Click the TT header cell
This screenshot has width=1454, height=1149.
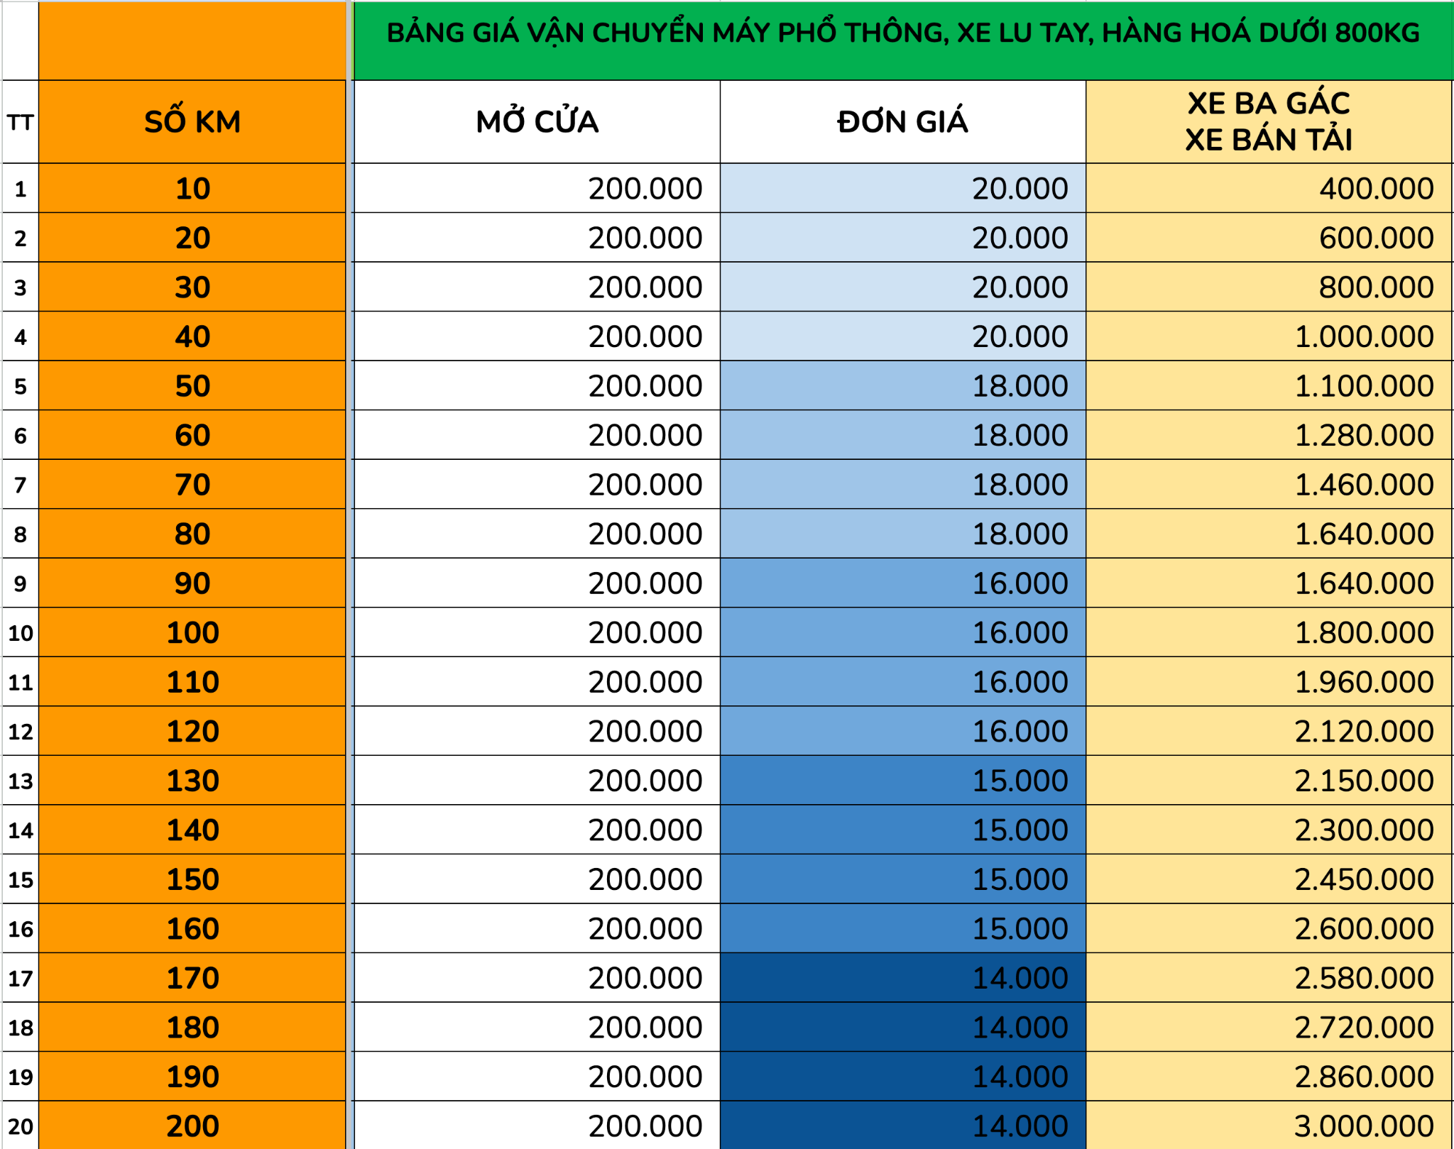20,122
